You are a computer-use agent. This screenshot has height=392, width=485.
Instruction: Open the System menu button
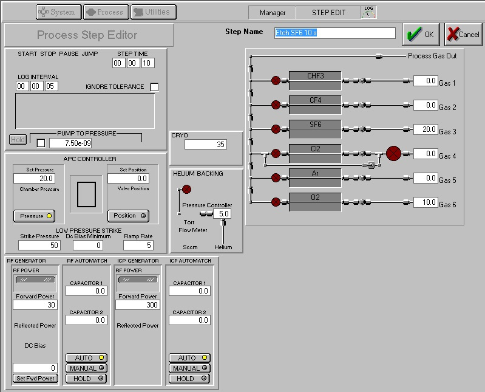[59, 12]
